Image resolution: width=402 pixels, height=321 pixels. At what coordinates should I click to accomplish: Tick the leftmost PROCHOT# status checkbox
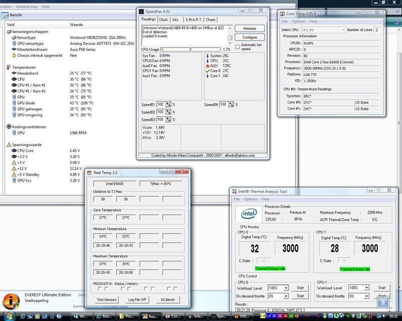pos(99,289)
